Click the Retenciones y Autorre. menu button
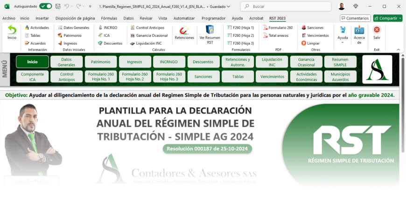406x201 pixels. coord(238,62)
